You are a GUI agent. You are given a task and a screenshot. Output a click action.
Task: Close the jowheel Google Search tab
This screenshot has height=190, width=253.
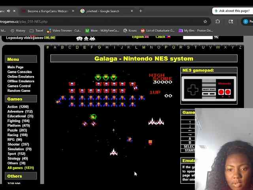pos(132,11)
